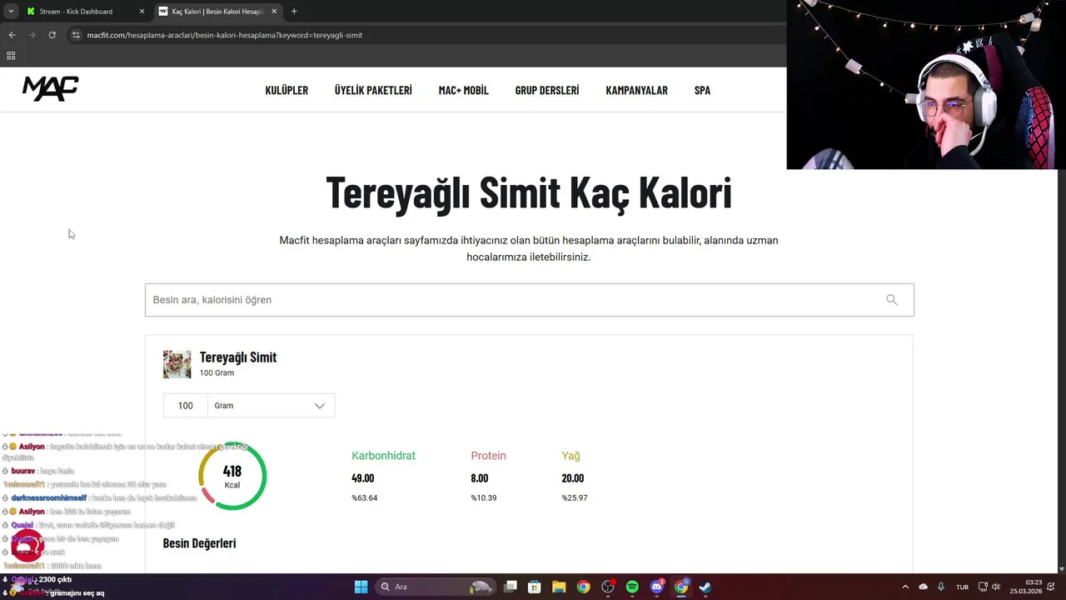
Task: Open Spotify from the taskbar
Action: [632, 587]
